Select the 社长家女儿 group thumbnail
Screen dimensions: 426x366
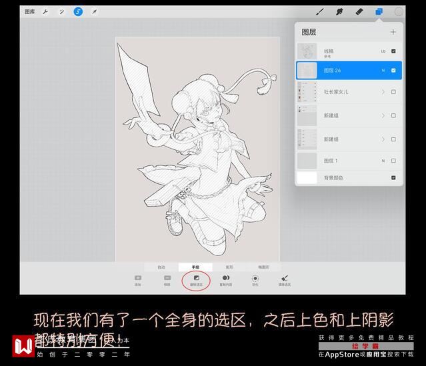[307, 92]
